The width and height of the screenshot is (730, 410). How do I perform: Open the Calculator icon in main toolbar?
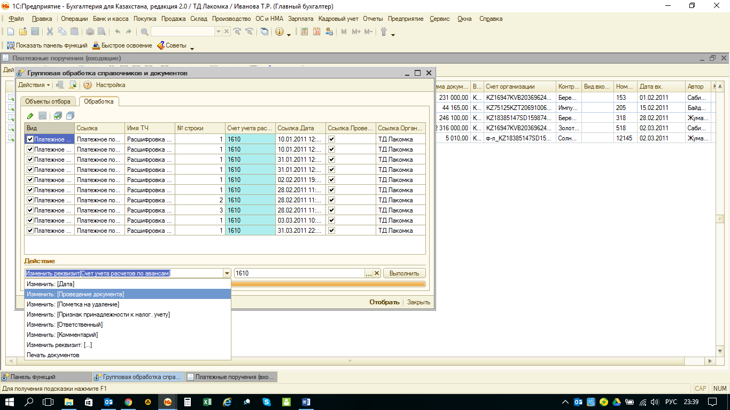(x=305, y=32)
